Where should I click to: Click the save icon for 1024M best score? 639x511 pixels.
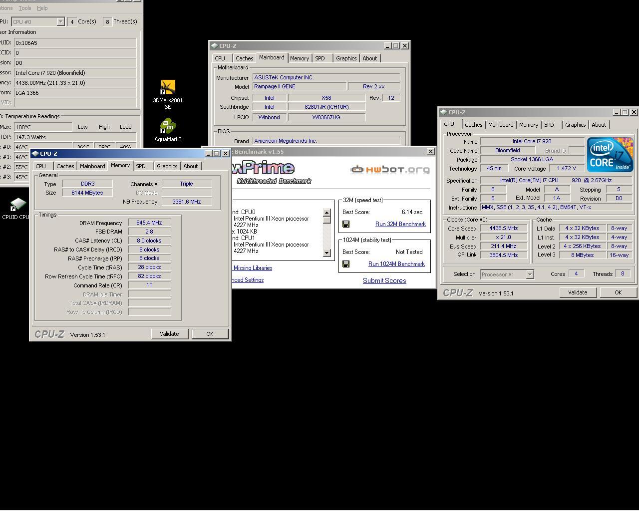(345, 264)
